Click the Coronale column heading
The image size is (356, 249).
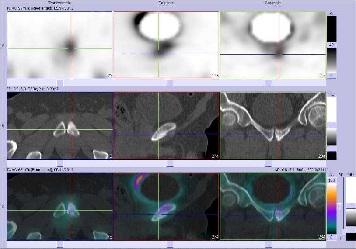click(x=273, y=3)
